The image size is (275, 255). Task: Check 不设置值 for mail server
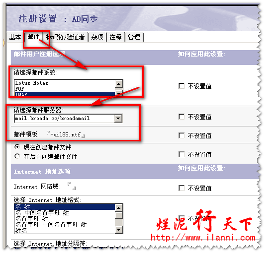[x=182, y=117]
